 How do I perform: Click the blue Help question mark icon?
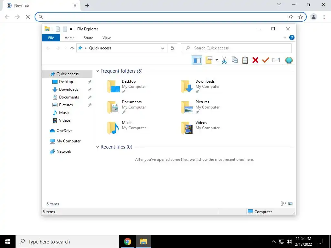click(x=292, y=37)
